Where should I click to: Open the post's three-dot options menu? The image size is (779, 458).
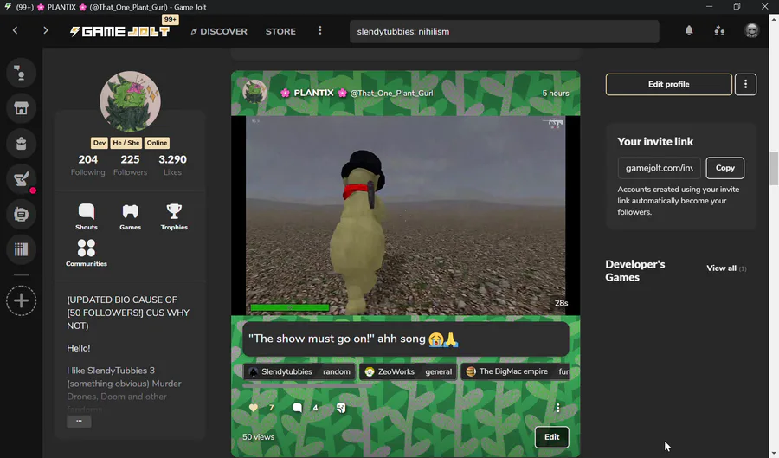558,408
